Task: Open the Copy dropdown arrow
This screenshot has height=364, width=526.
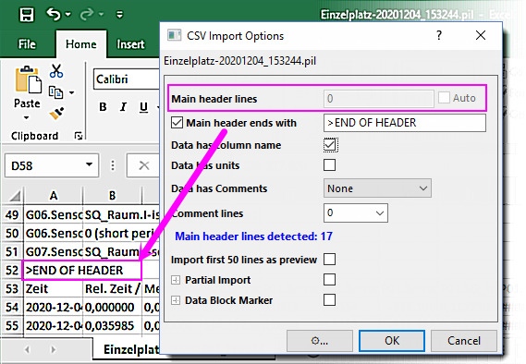Action: [72, 92]
